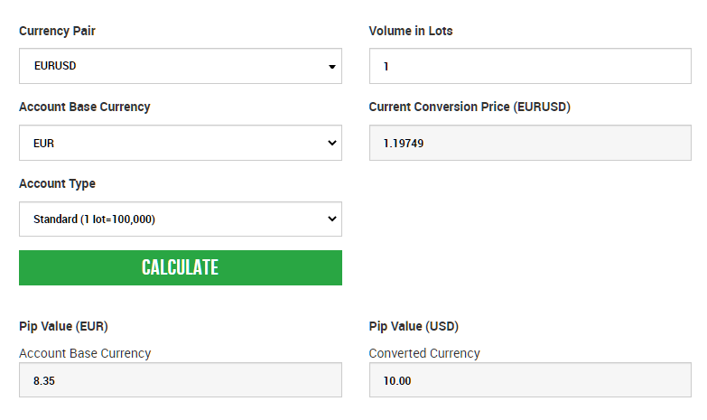707x420 pixels.
Task: Click the green CALCULATE button
Action: pyautogui.click(x=181, y=267)
